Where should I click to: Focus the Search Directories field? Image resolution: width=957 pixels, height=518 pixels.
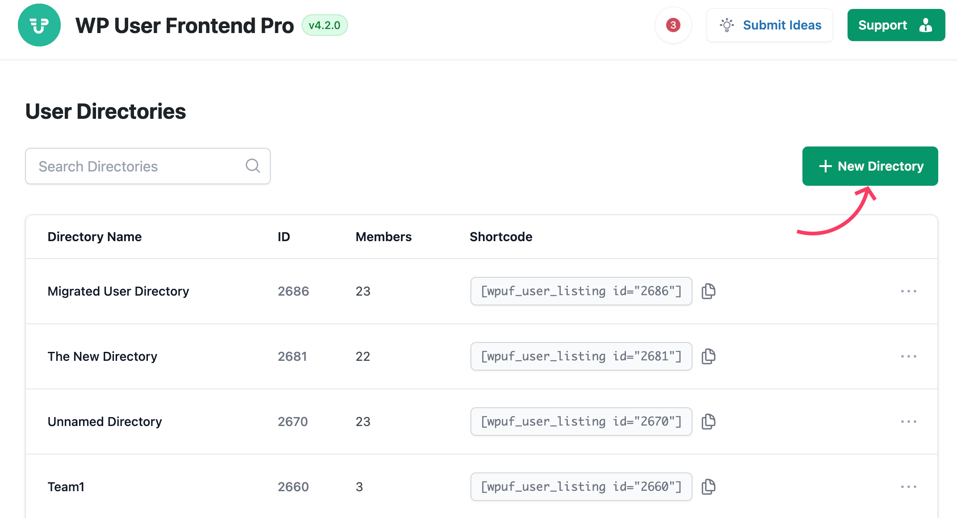point(148,166)
